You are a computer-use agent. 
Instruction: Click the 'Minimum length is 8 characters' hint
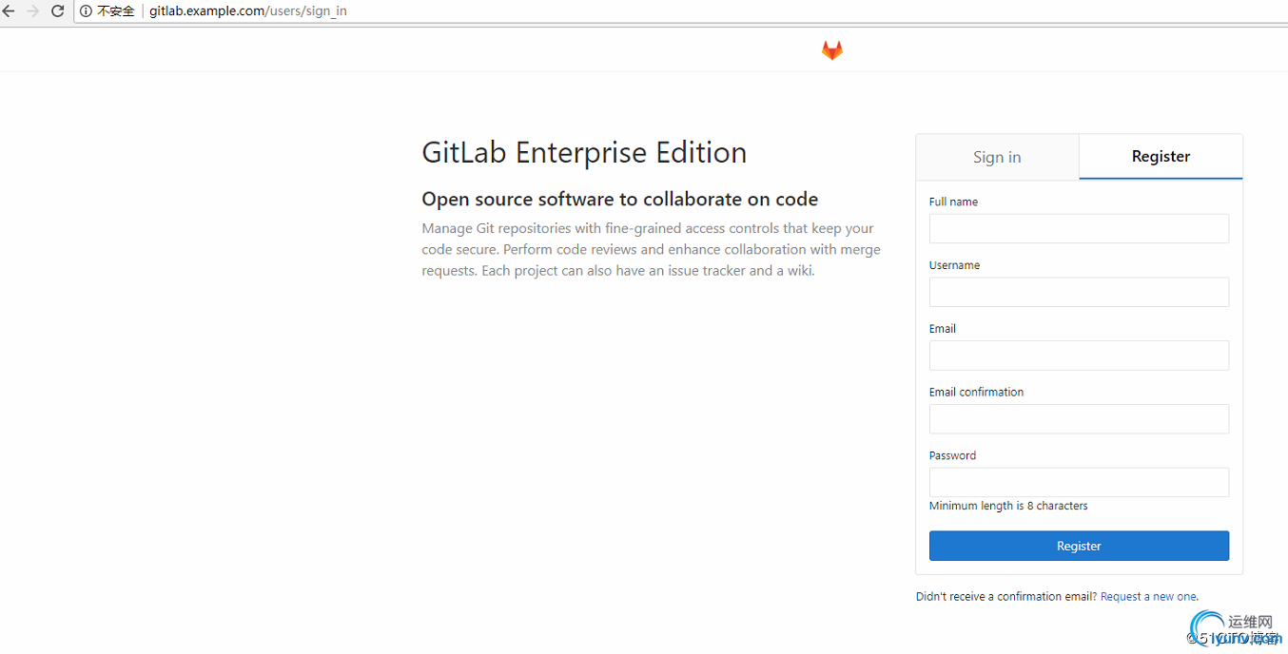coord(1008,506)
